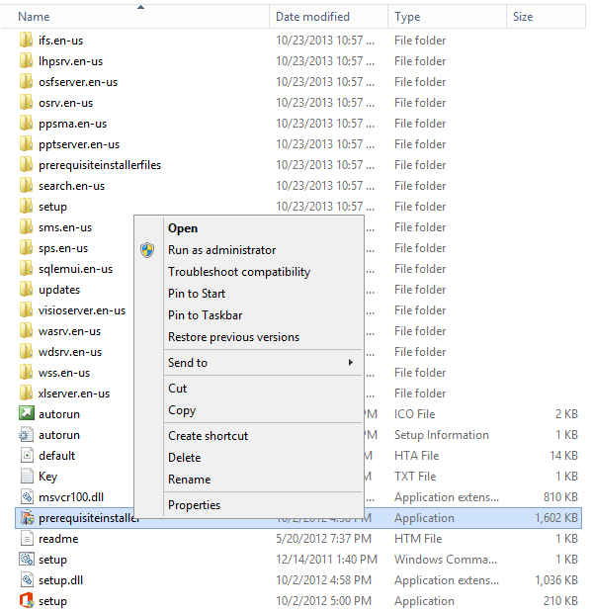Choose Troubleshoot compatibility menu entry

239,272
